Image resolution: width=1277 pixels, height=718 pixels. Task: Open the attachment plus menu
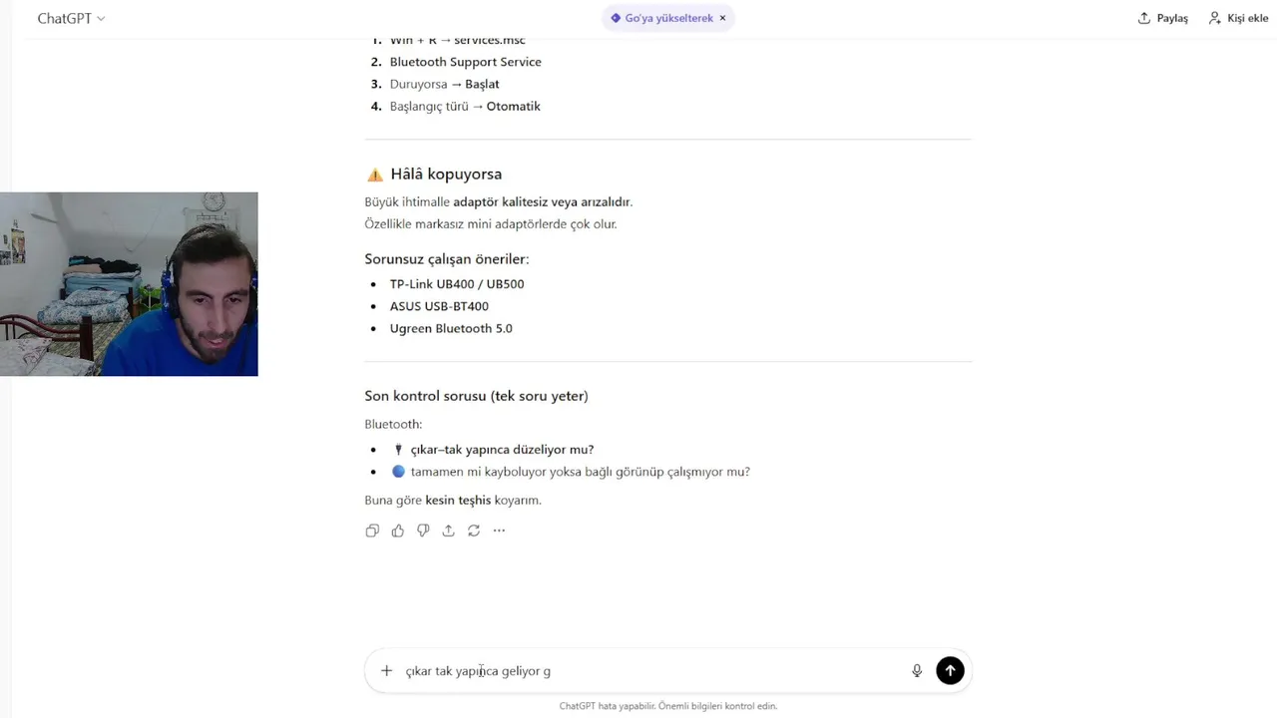point(386,671)
